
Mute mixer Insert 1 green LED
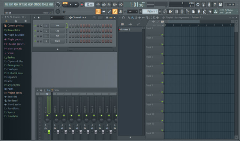point(57,115)
